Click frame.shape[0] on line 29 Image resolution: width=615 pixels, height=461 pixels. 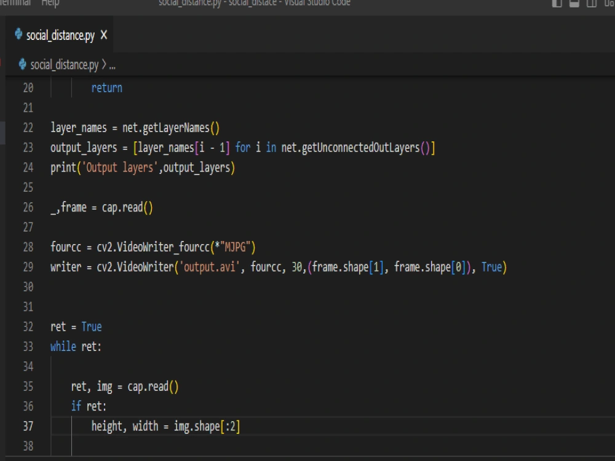click(429, 267)
